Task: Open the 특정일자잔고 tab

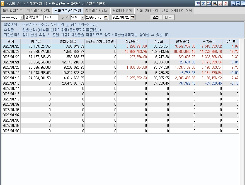Action: (x=13, y=11)
